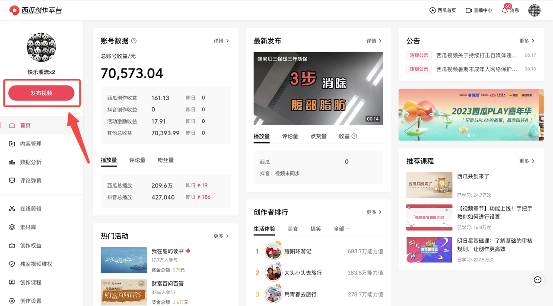The height and width of the screenshot is (306, 553).
Task: Click the 发布视频 button
Action: [41, 93]
